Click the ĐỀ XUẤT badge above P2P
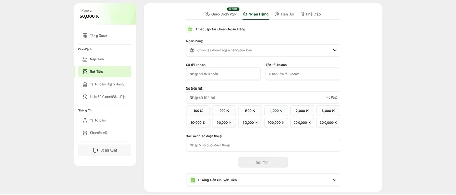456x195 pixels. [233, 9]
